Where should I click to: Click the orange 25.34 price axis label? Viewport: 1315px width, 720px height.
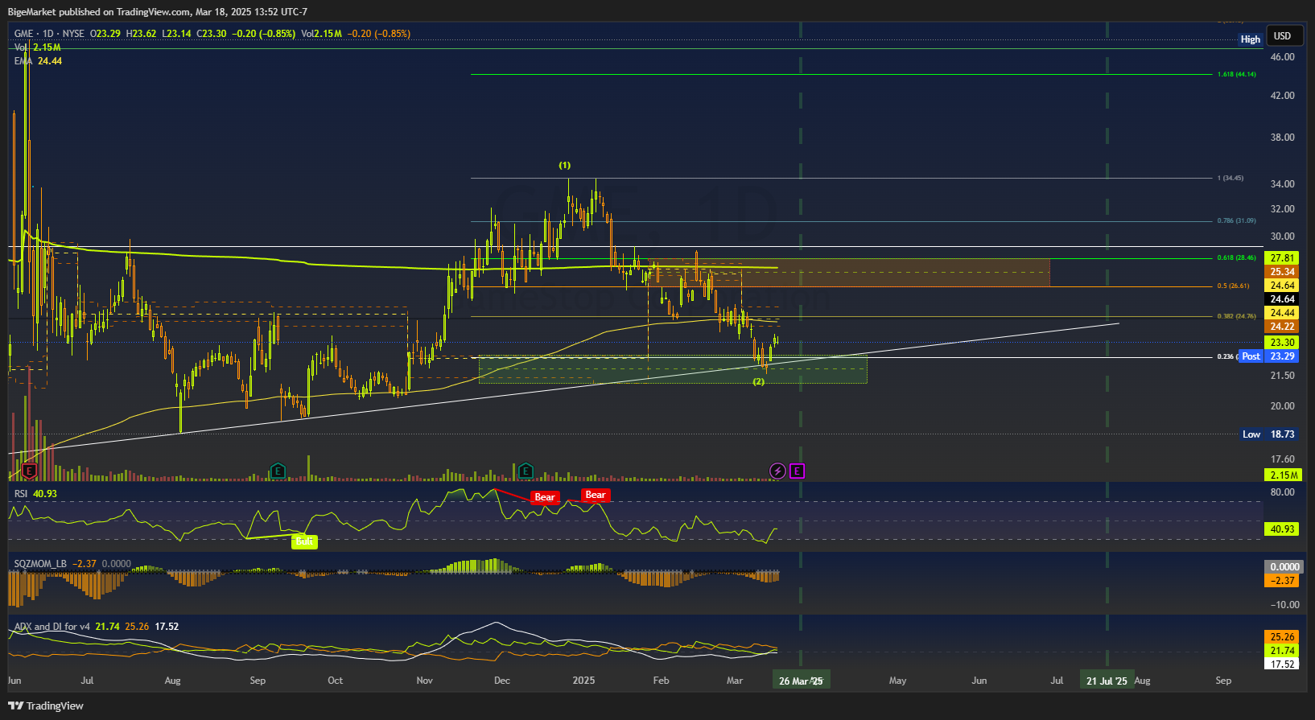tap(1282, 272)
